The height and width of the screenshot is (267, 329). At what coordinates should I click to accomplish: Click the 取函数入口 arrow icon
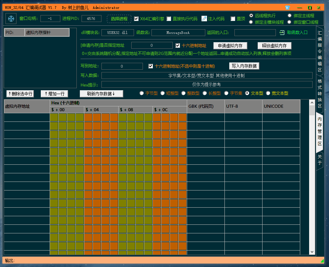point(282,33)
